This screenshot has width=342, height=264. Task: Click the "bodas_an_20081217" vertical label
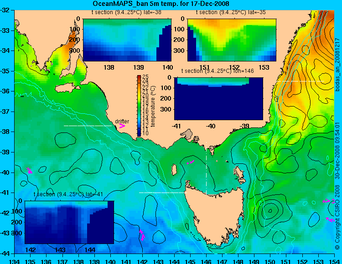click(x=337, y=65)
